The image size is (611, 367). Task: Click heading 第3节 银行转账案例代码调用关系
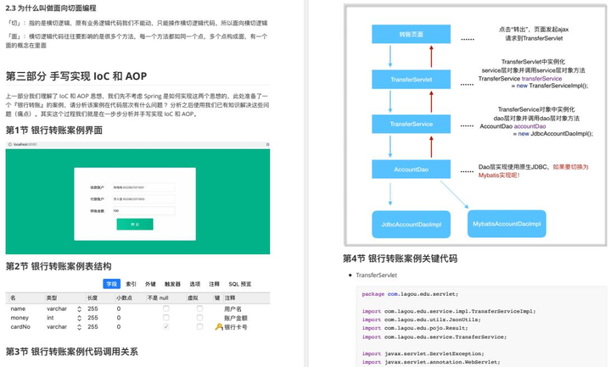click(71, 352)
